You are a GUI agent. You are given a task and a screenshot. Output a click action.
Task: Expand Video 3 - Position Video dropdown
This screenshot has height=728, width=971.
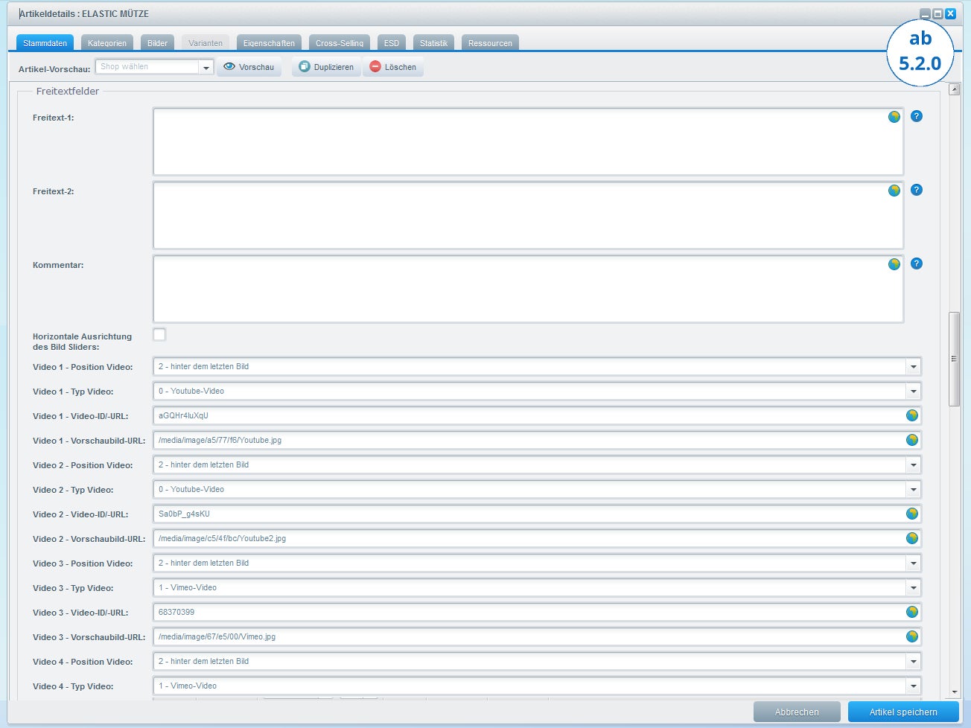click(913, 563)
